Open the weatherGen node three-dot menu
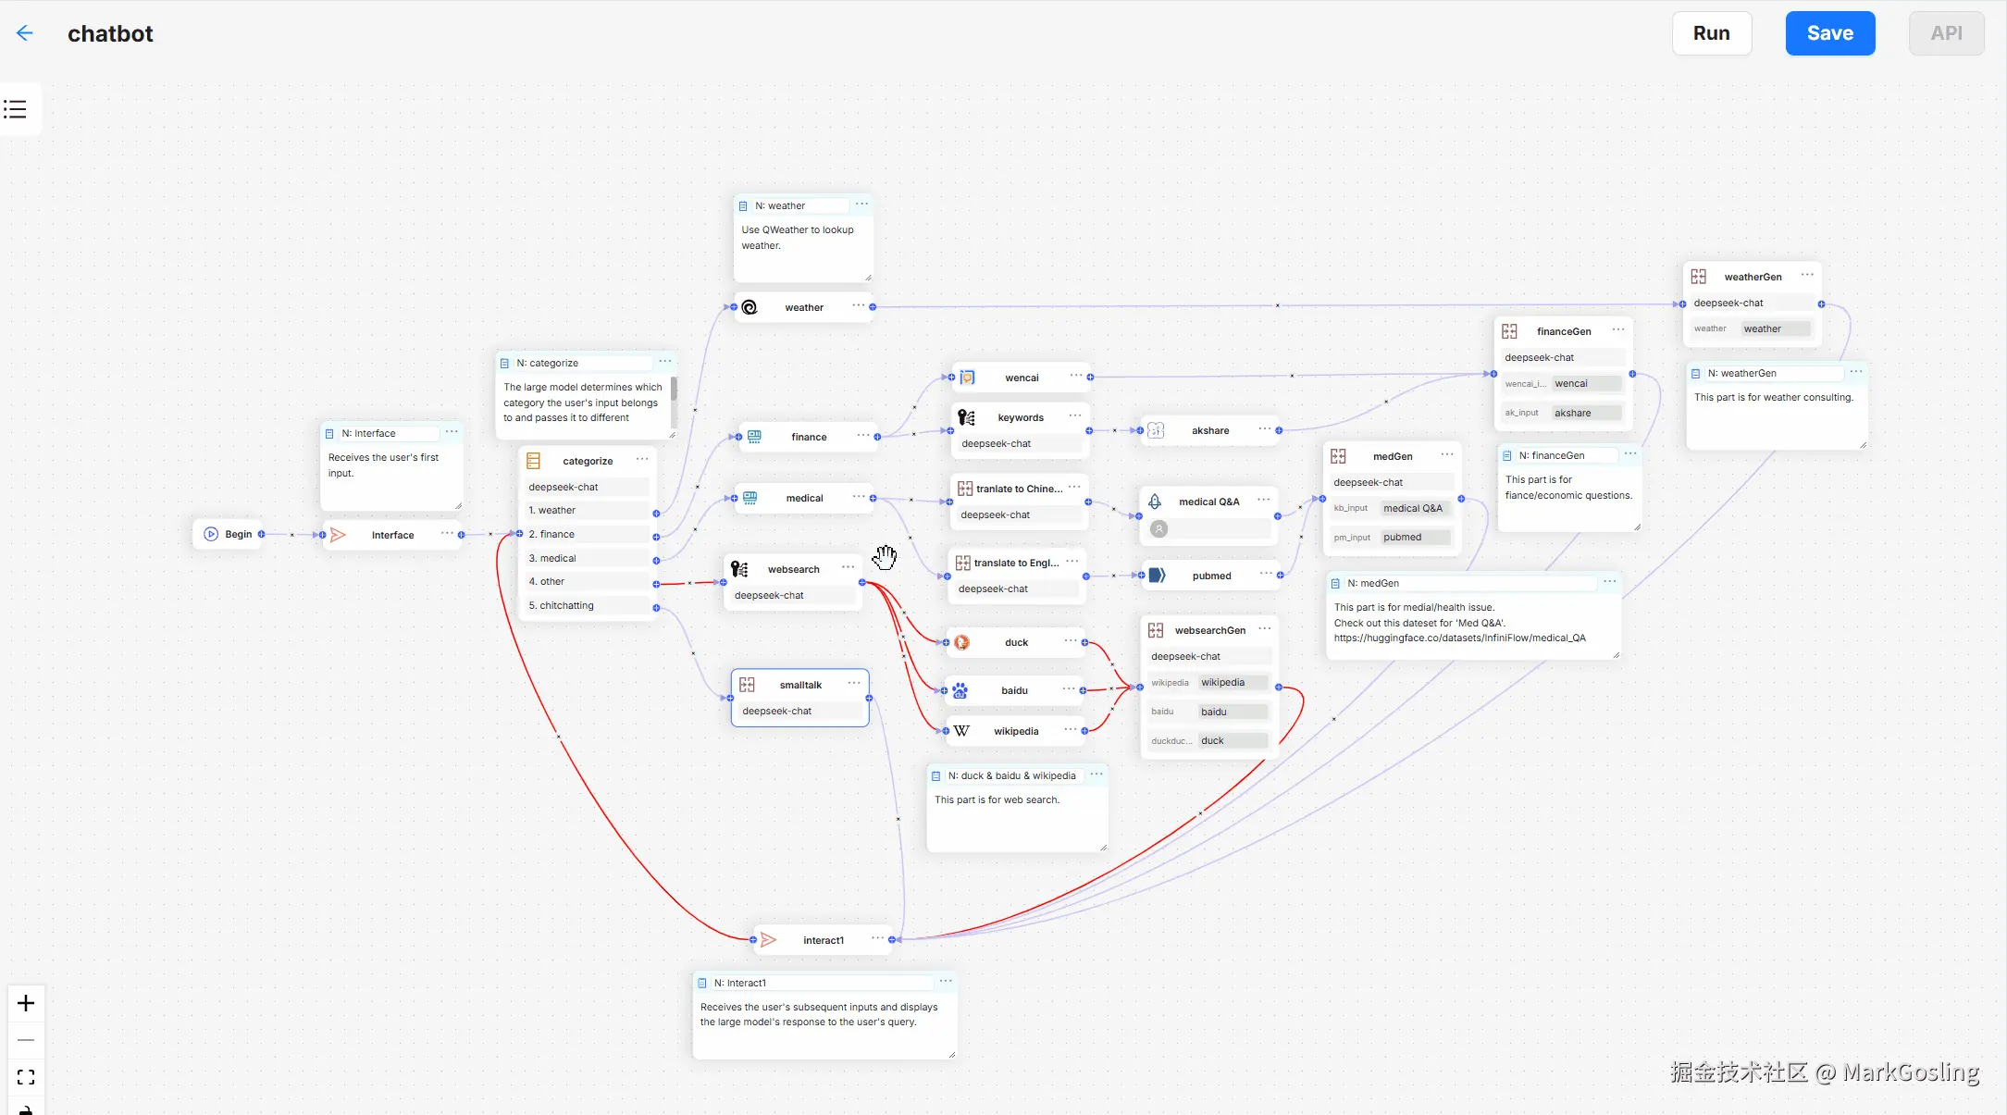2007x1115 pixels. coord(1807,276)
